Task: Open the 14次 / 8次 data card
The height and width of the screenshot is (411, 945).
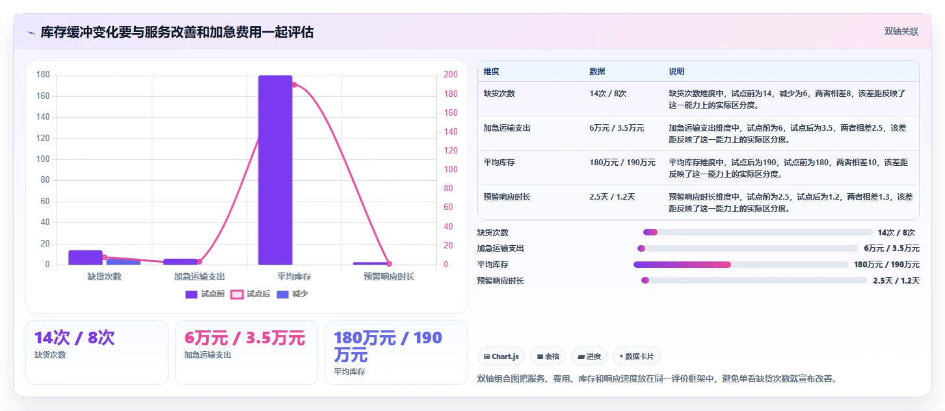Action: (97, 352)
